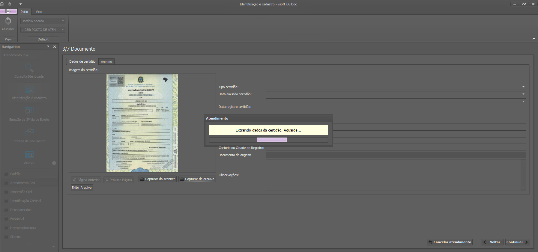538x252 pixels.
Task: Switch to the Início ribbon tab
Action: click(x=24, y=12)
